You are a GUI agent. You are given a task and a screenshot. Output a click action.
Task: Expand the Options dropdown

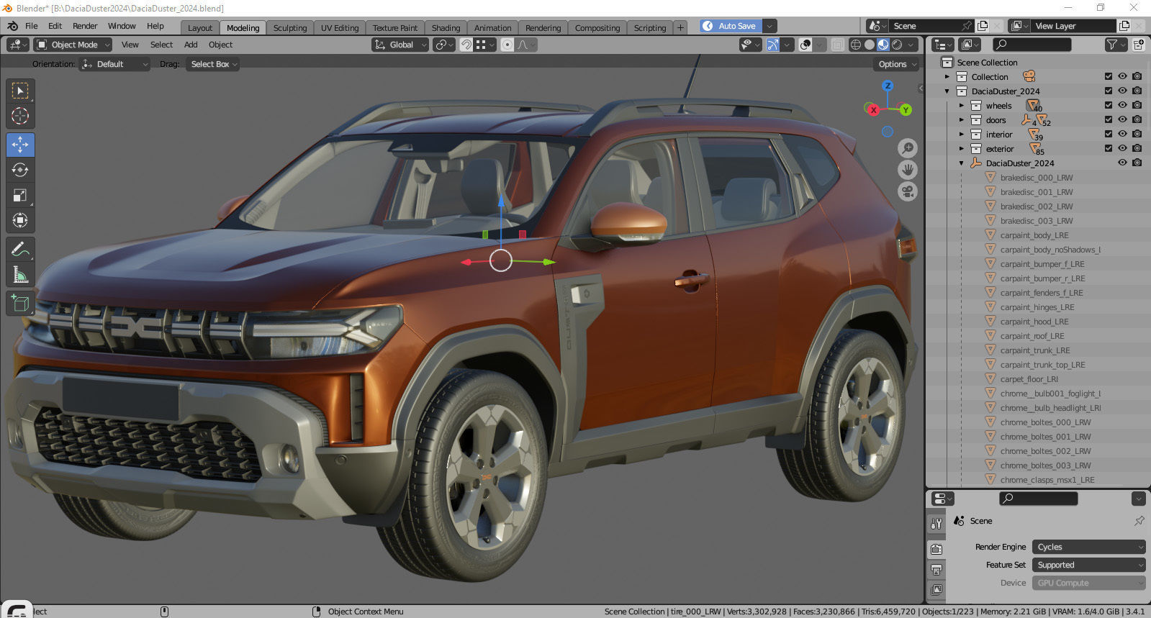897,64
